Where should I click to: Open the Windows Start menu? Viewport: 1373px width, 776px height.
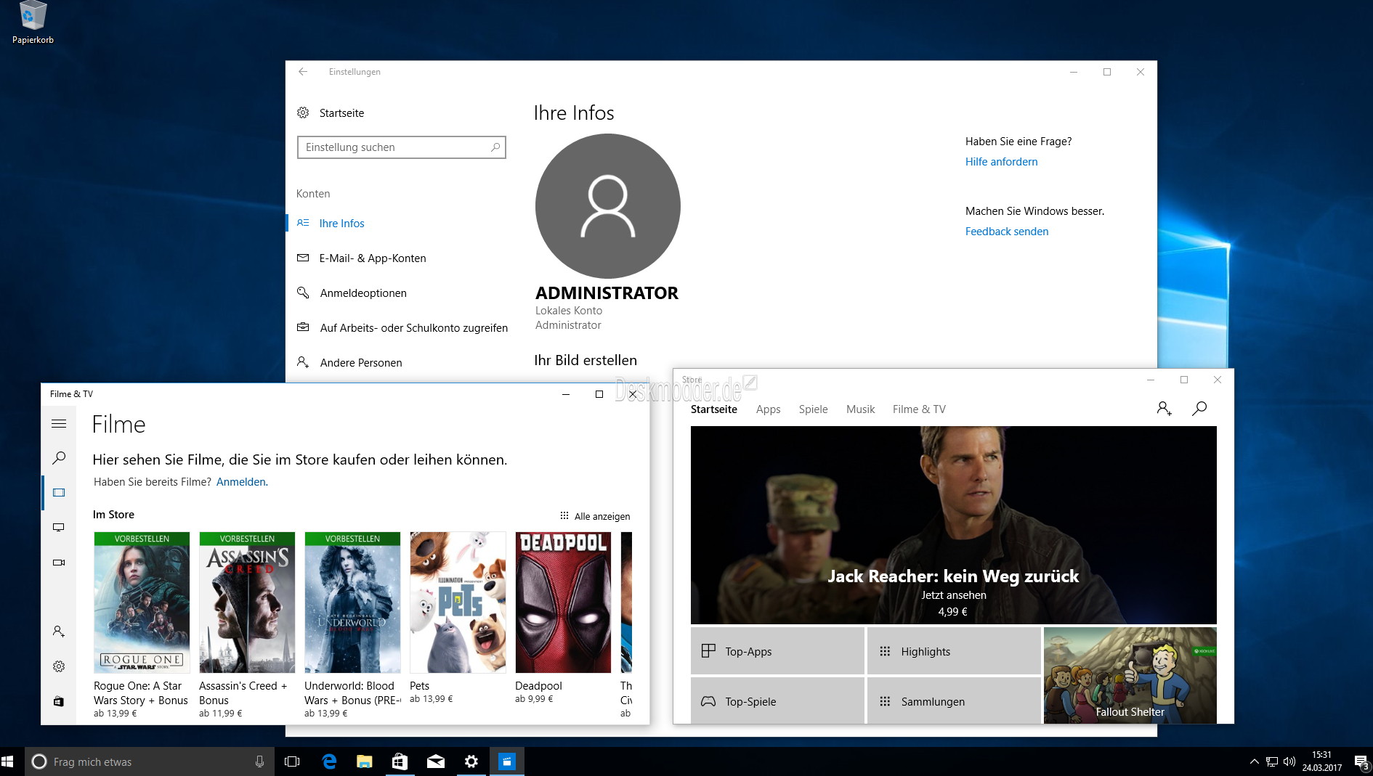(x=8, y=761)
